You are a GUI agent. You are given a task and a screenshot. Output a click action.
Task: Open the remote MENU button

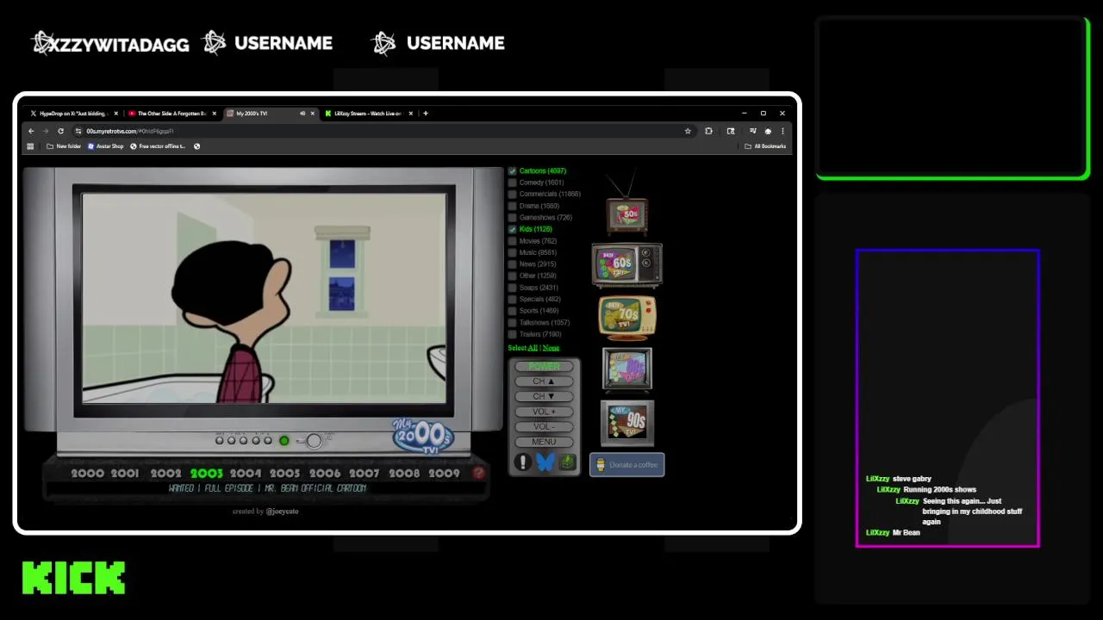tap(544, 442)
